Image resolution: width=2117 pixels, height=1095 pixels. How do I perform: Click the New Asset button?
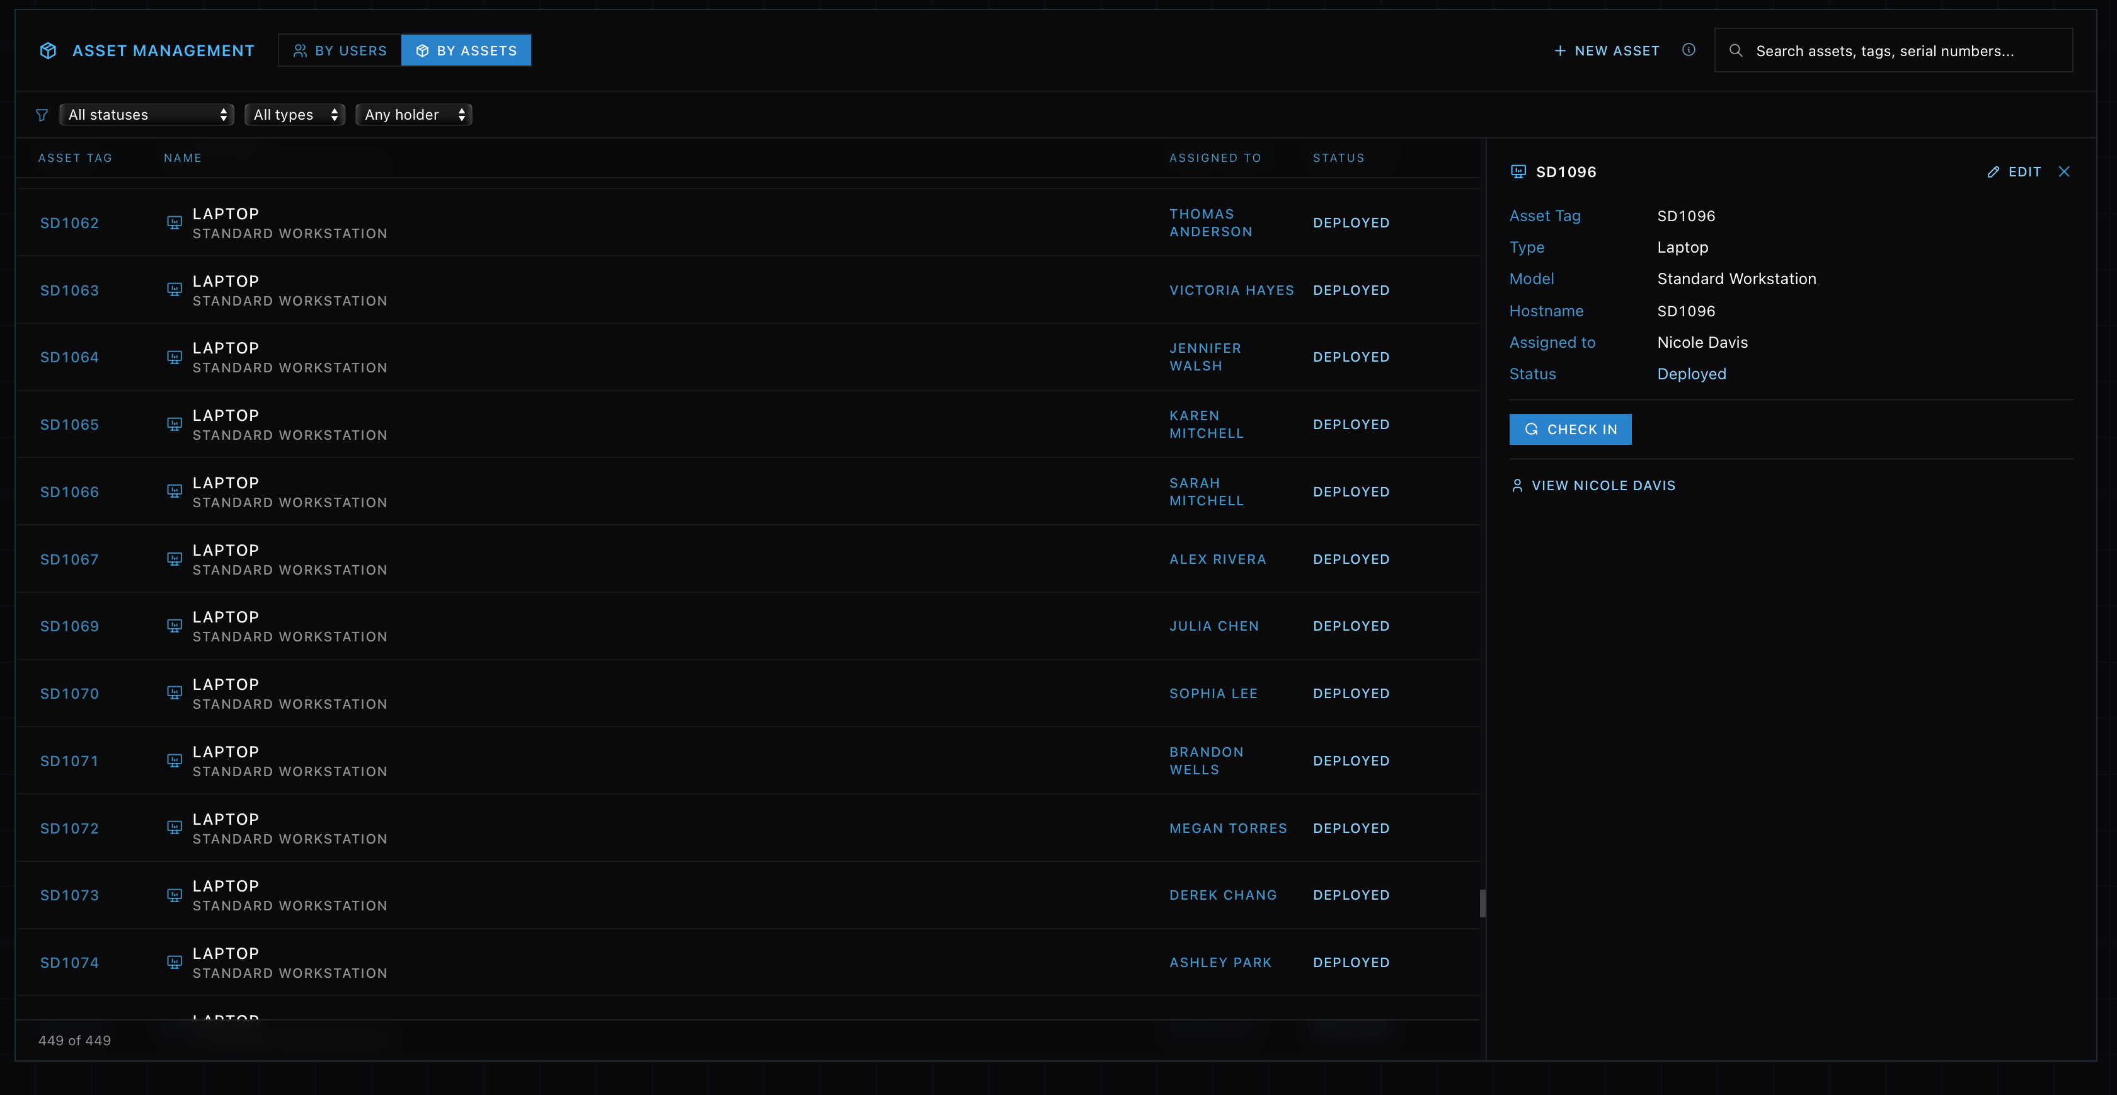(1607, 51)
